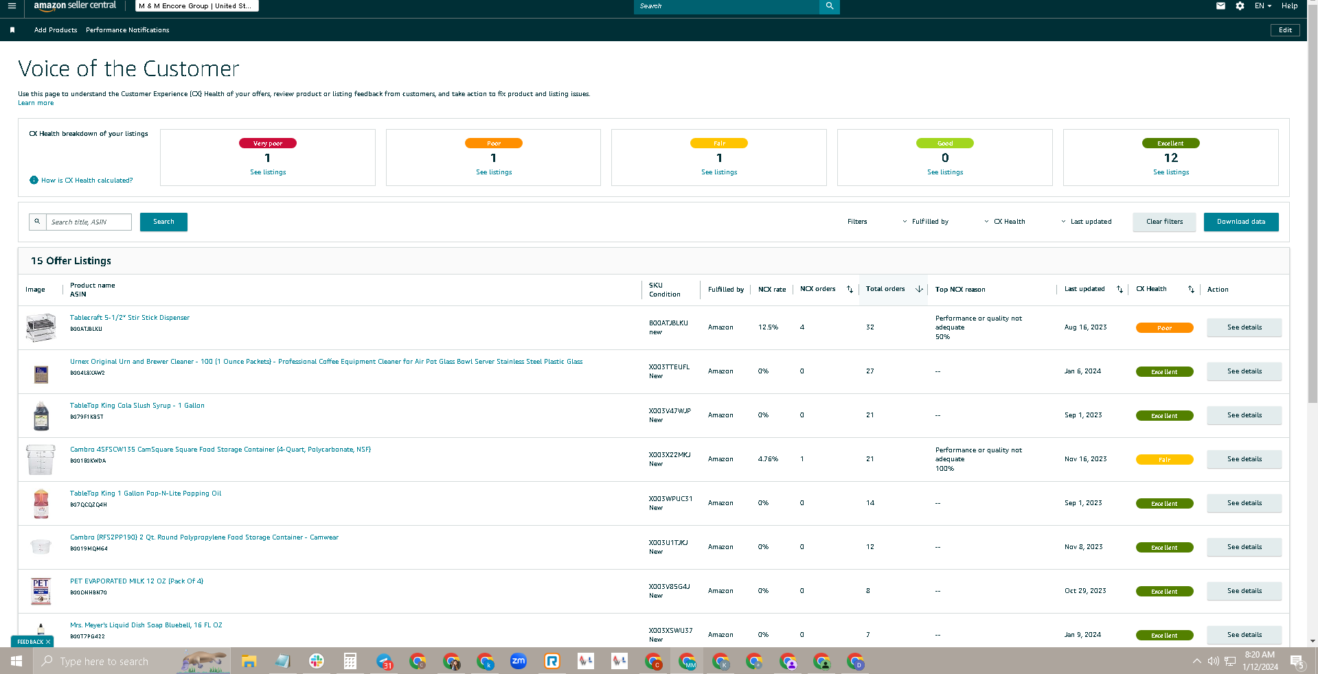Open the EN language dropdown
The image size is (1318, 674).
click(1262, 6)
